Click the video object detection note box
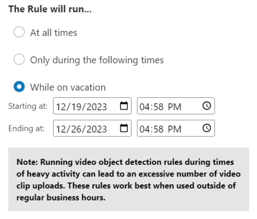The height and width of the screenshot is (219, 257). click(128, 179)
